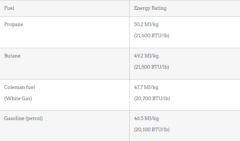Select the Coleman fuel text
Viewport: 240px width, 141px height.
point(20,87)
